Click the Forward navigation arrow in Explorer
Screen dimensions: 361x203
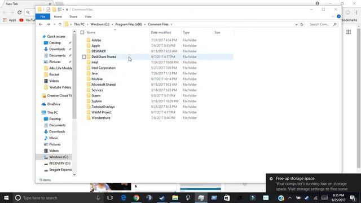pyautogui.click(x=48, y=24)
